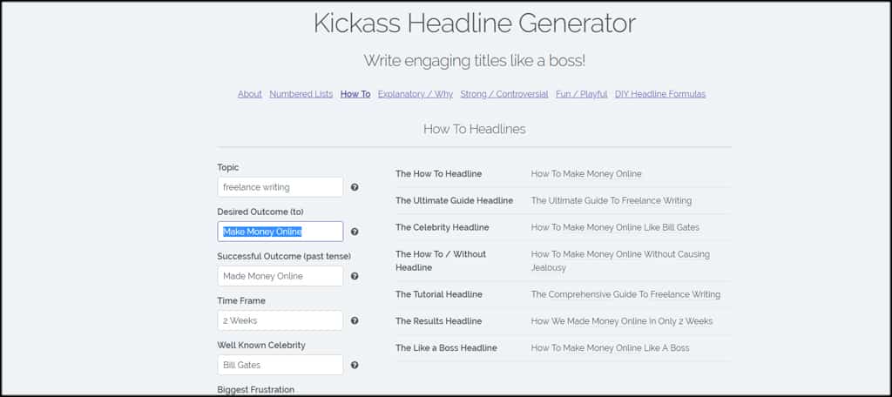Click the 'How To Headlines' section heading
Image resolution: width=892 pixels, height=397 pixels.
[475, 129]
